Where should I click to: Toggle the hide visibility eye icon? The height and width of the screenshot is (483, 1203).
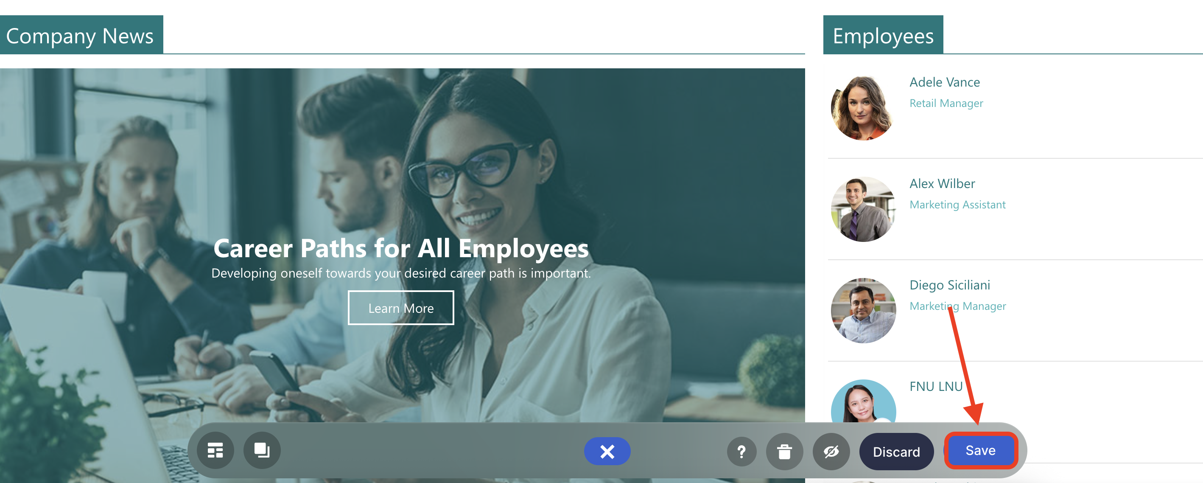click(831, 452)
